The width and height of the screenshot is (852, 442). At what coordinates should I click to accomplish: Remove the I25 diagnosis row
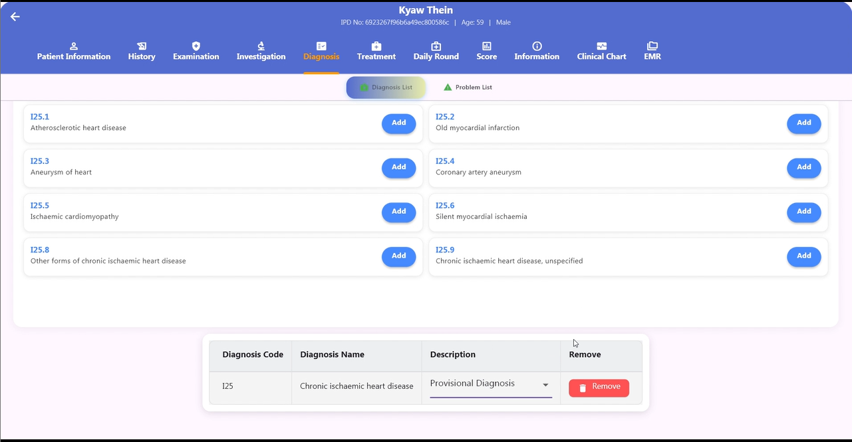tap(599, 388)
